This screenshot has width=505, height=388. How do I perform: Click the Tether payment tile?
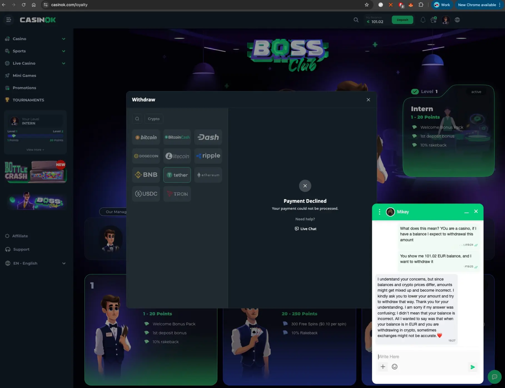(177, 175)
